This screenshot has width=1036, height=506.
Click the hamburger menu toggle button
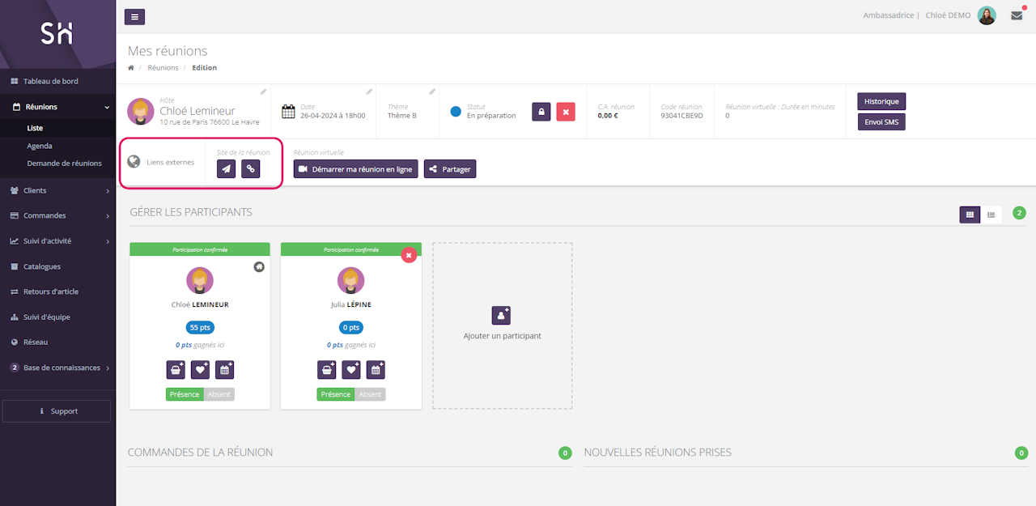135,16
